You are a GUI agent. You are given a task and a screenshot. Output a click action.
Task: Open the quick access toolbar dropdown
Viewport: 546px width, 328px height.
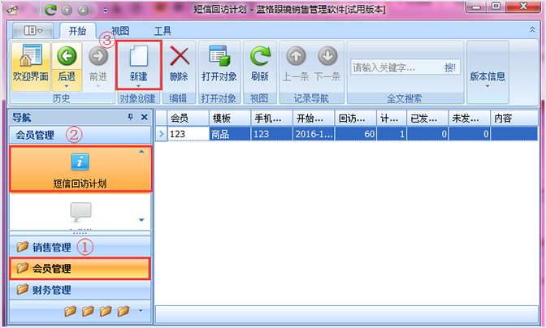pyautogui.click(x=105, y=11)
